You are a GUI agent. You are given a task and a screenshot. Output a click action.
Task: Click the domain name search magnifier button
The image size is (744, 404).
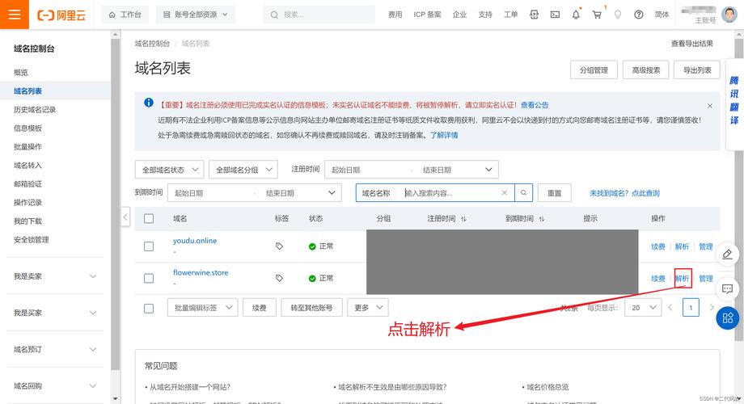pyautogui.click(x=523, y=193)
